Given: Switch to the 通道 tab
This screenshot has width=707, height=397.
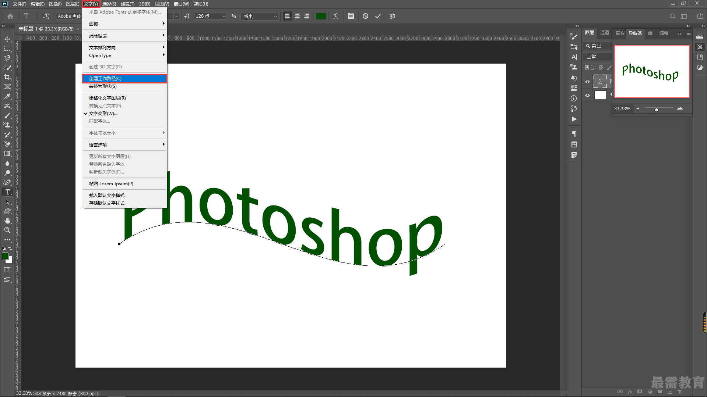Looking at the screenshot, I should point(604,33).
